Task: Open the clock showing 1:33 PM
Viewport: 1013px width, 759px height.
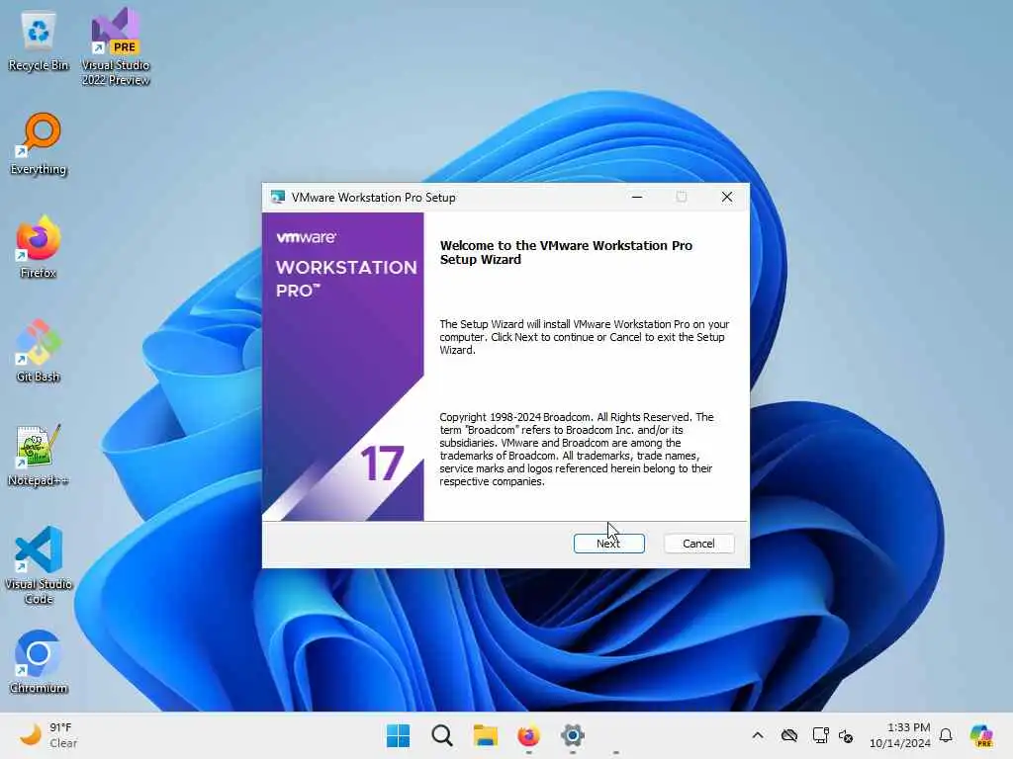Action: tap(900, 735)
